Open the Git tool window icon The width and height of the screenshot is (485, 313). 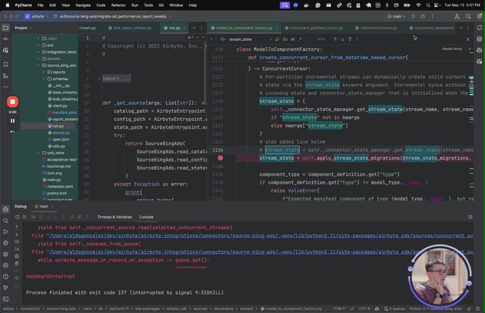point(6,288)
